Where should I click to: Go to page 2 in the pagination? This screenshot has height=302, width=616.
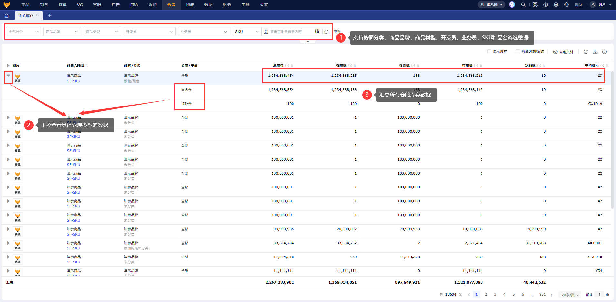(486, 294)
